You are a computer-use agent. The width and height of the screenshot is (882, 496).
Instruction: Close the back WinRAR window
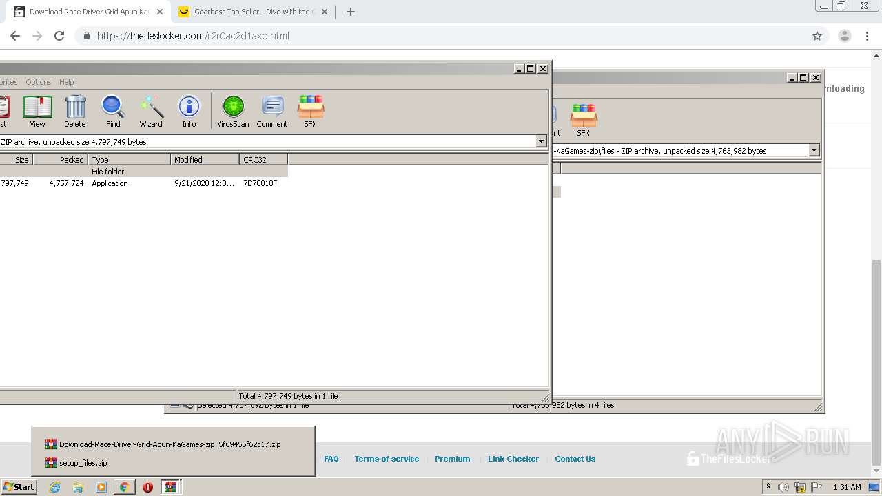[x=816, y=77]
